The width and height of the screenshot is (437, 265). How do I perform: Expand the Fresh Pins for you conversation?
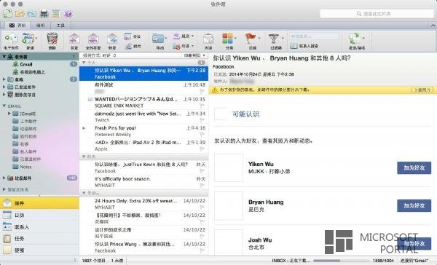(x=84, y=128)
